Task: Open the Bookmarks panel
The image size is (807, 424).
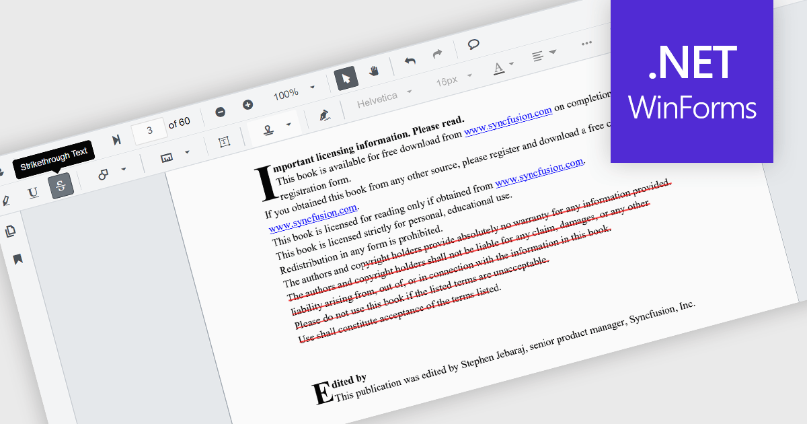Action: click(17, 258)
